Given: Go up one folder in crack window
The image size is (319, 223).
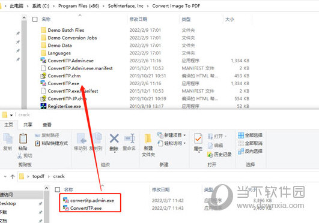Looking at the screenshot, I should coord(13,176).
